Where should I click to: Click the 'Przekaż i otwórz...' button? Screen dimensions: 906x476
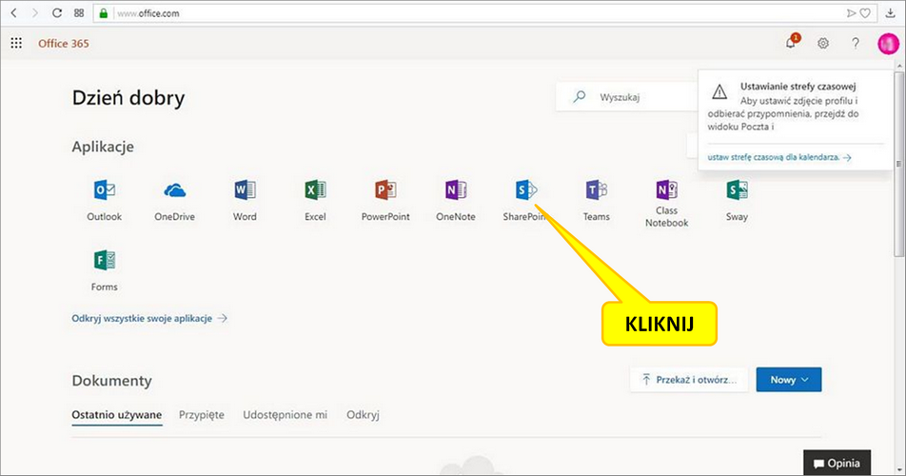[689, 380]
